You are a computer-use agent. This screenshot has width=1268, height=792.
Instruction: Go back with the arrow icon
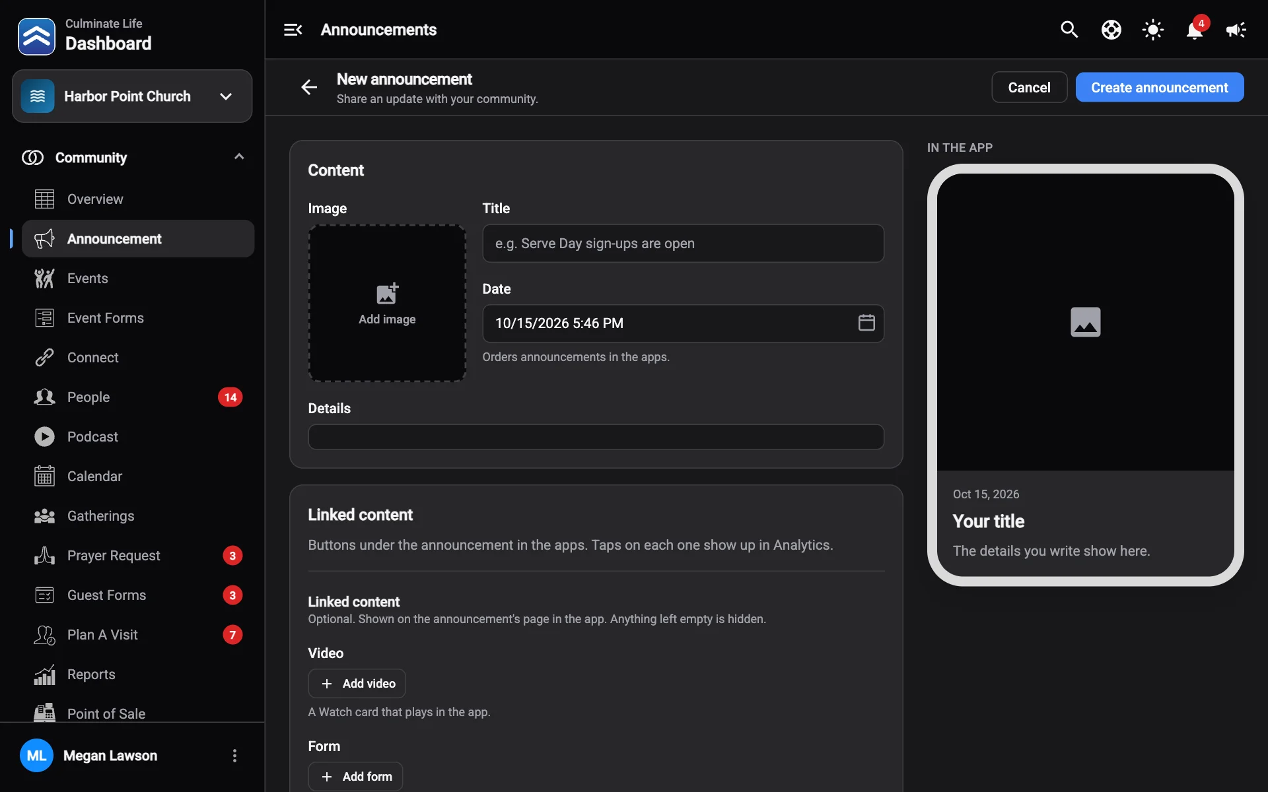309,87
